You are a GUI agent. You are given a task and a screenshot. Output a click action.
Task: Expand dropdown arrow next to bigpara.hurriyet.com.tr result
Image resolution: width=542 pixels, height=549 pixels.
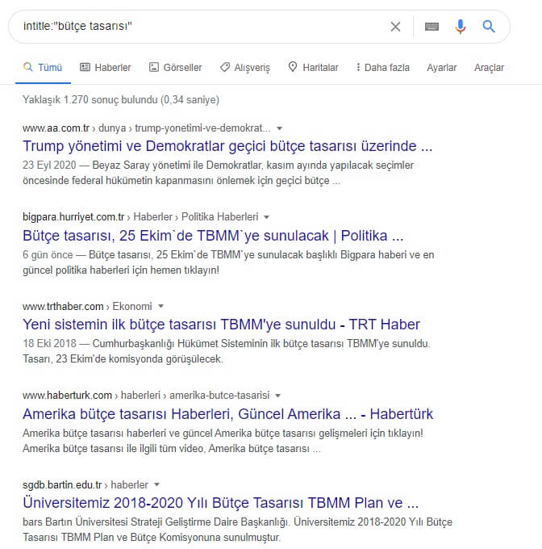(x=266, y=217)
